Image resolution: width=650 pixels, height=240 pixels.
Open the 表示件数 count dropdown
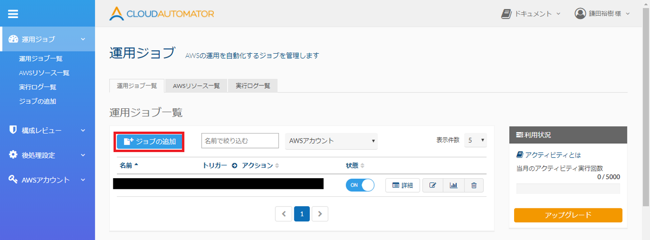(476, 140)
